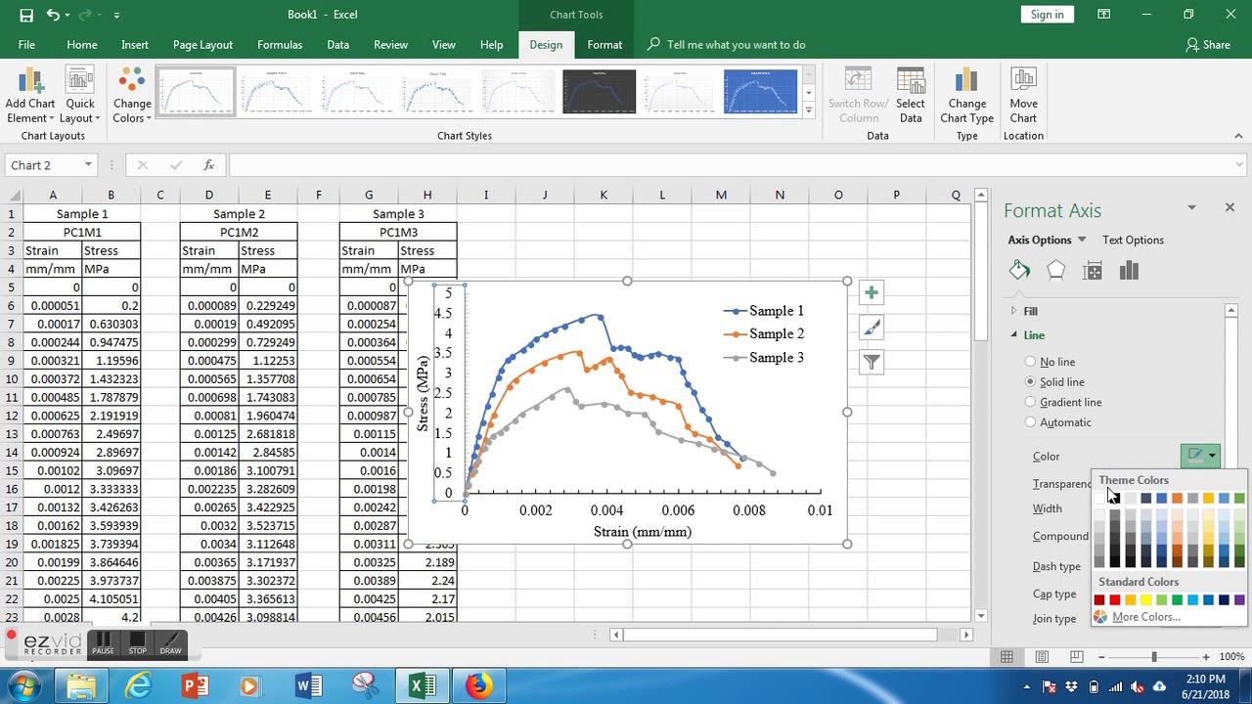1252x704 pixels.
Task: Open Select Data dialog
Action: [x=910, y=97]
